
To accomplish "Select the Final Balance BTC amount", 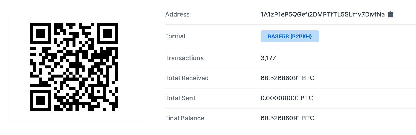I will [x=287, y=118].
